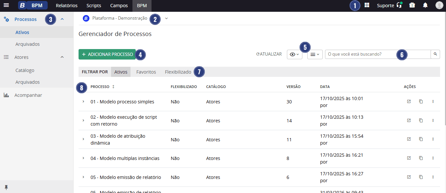Focus the 'O que você está buscando?' search field
The image size is (446, 193).
point(378,54)
